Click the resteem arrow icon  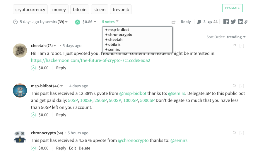tap(173, 22)
